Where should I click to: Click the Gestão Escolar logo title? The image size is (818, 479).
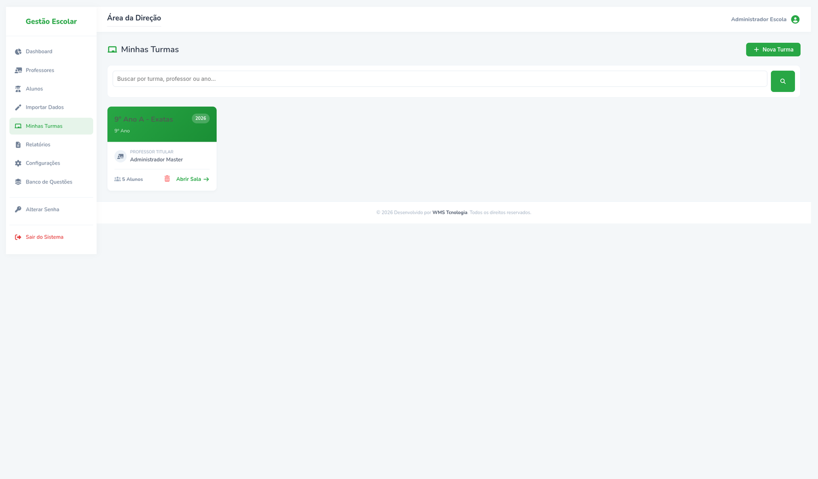51,21
